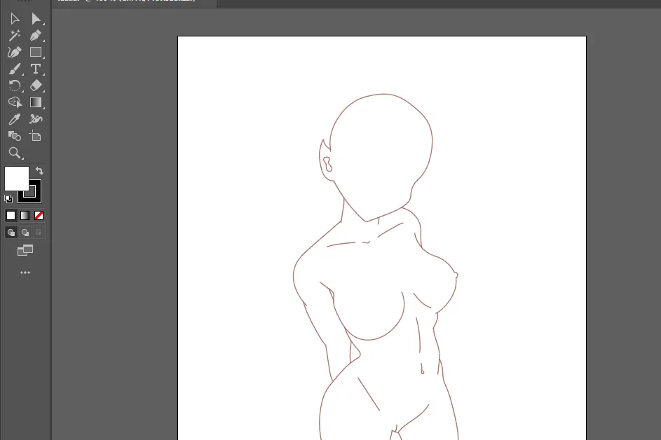Click the white Fill color box
This screenshot has width=661, height=440.
16,178
